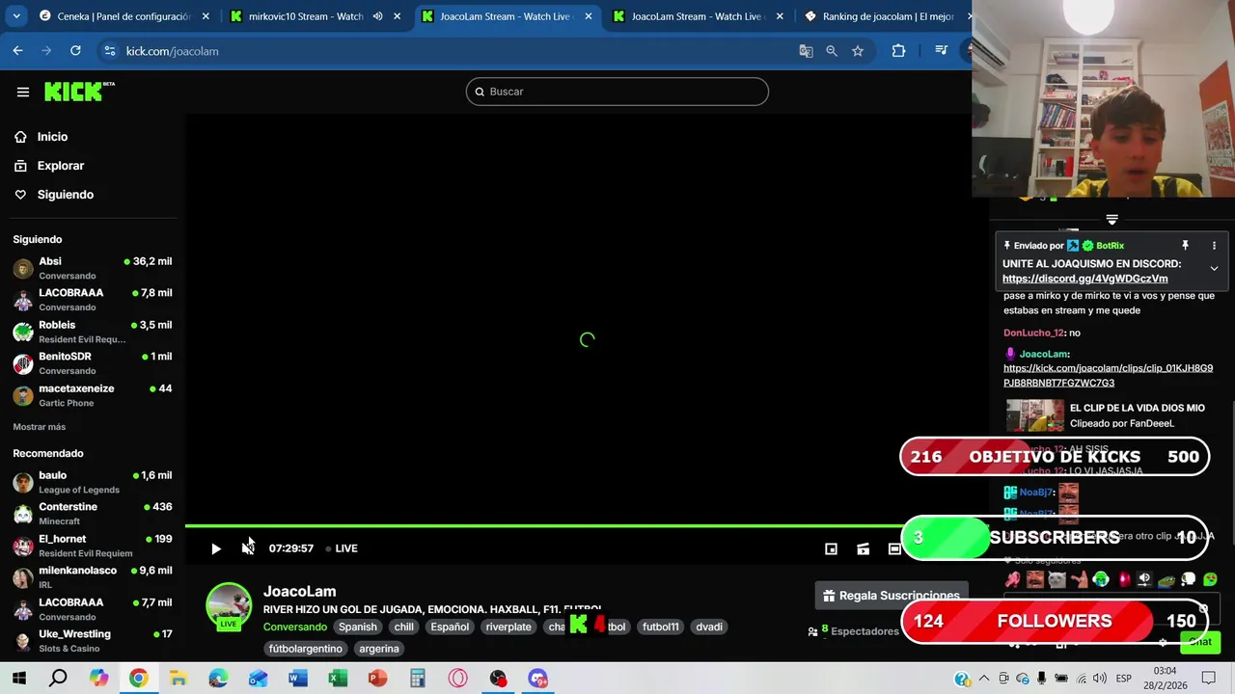Play the stream video
The height and width of the screenshot is (694, 1235).
click(216, 548)
